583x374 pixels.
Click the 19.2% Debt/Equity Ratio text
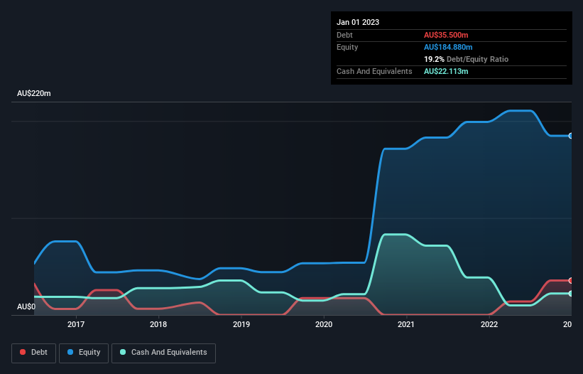(x=466, y=59)
